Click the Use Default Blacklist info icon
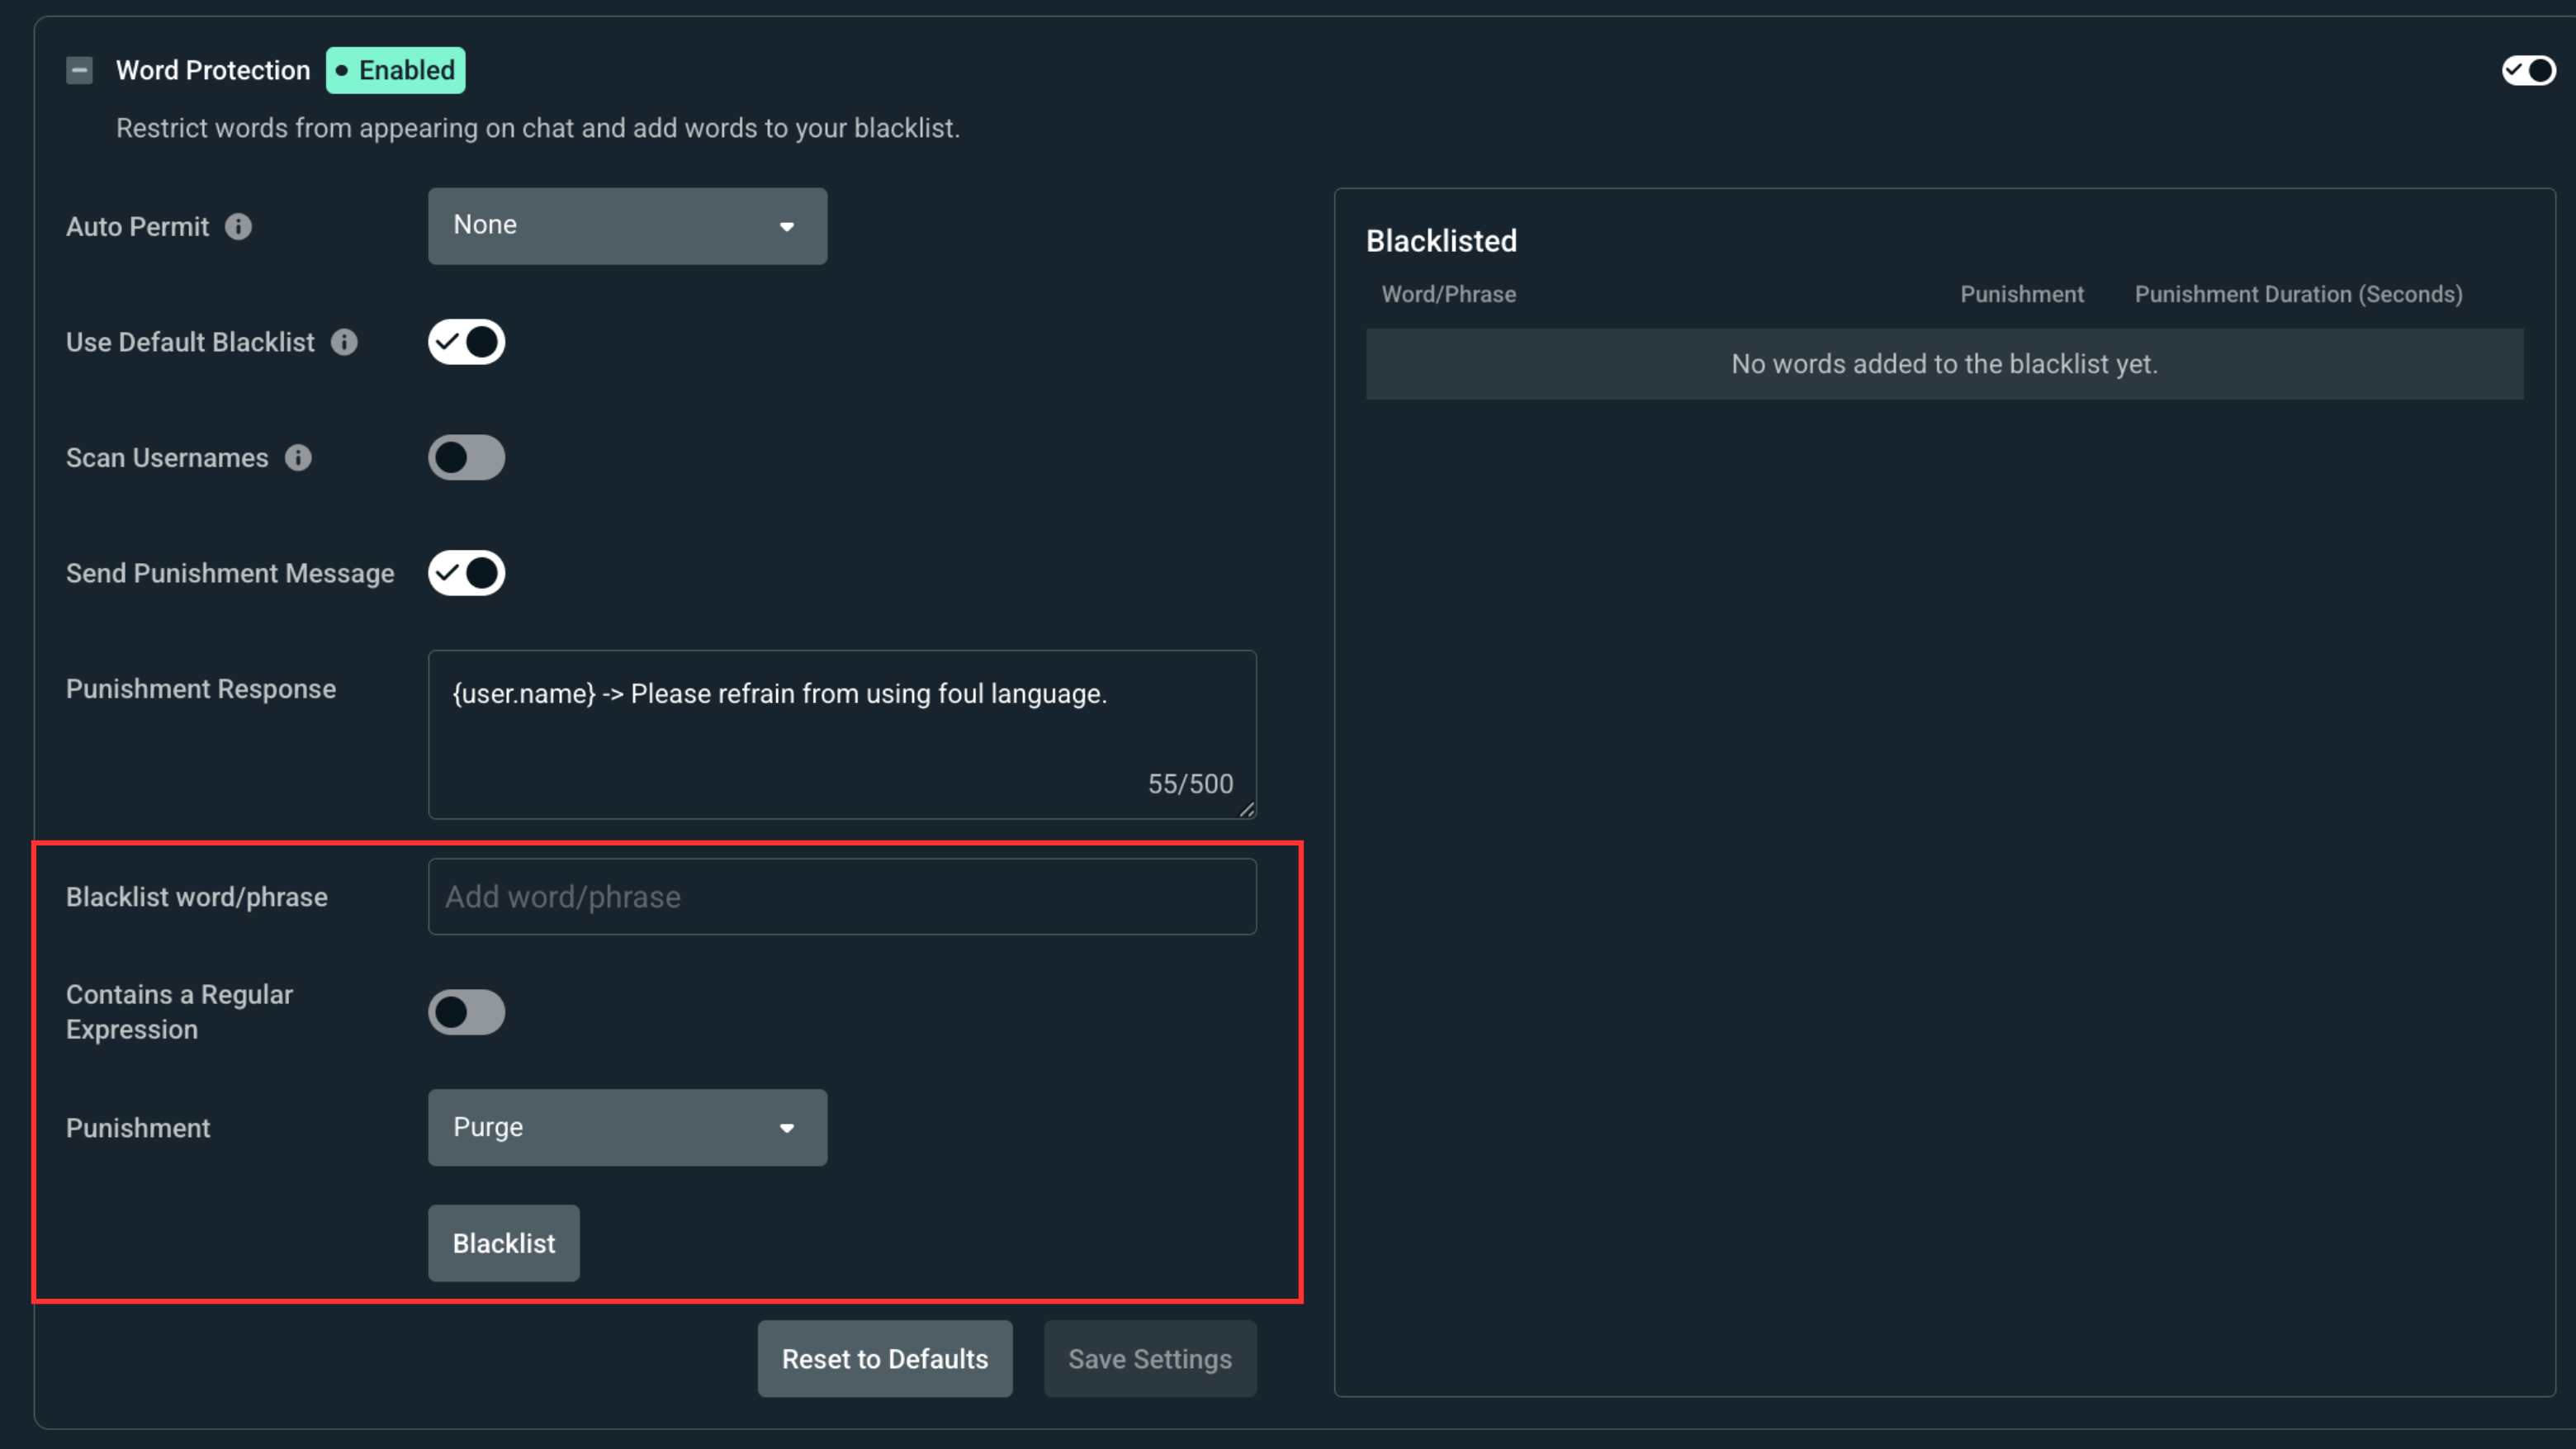 point(344,342)
